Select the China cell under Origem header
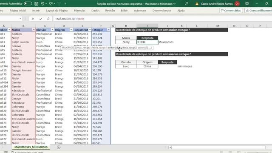 point(147,66)
